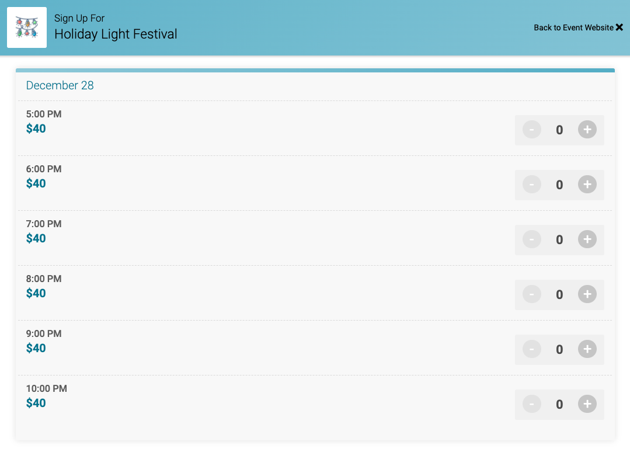
Task: Increase quantity for 9:00 PM slot
Action: [x=587, y=349]
